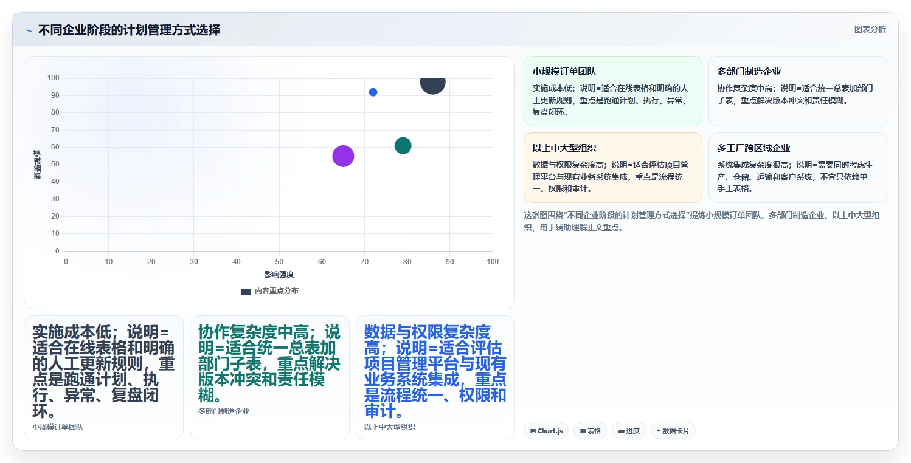Image resolution: width=911 pixels, height=463 pixels.
Task: Click the 进度 tag chip
Action: [x=629, y=431]
